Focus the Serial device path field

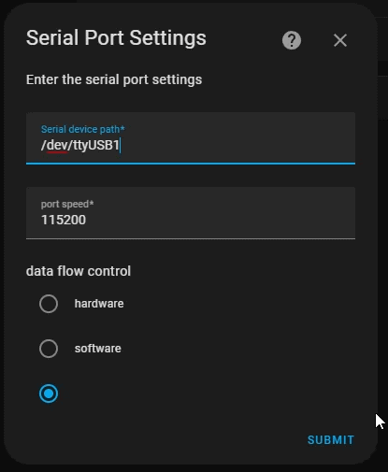(191, 138)
